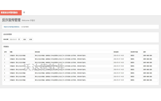Click 编辑 in row 3
This screenshot has width=161, height=101.
[x=148, y=63]
